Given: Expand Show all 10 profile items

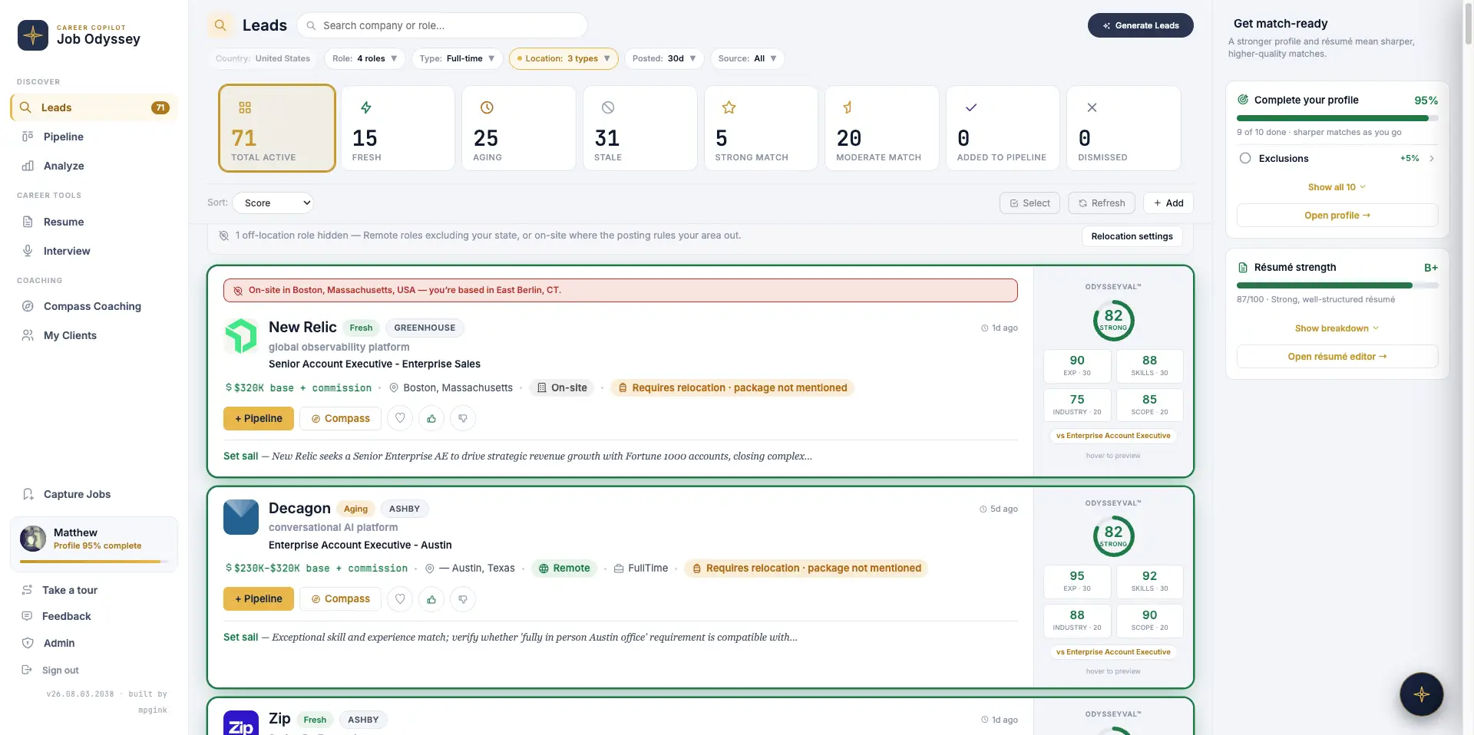Looking at the screenshot, I should coord(1337,187).
